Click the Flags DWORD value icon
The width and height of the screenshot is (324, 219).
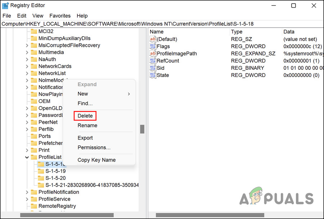[153, 46]
